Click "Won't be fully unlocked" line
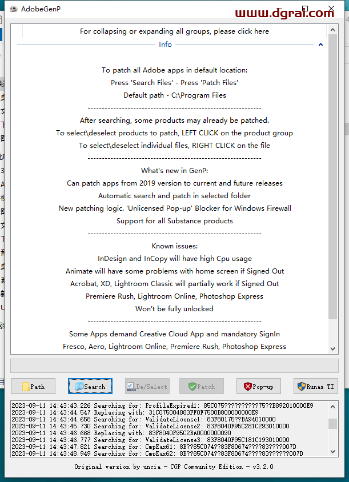349x482 pixels. click(174, 309)
